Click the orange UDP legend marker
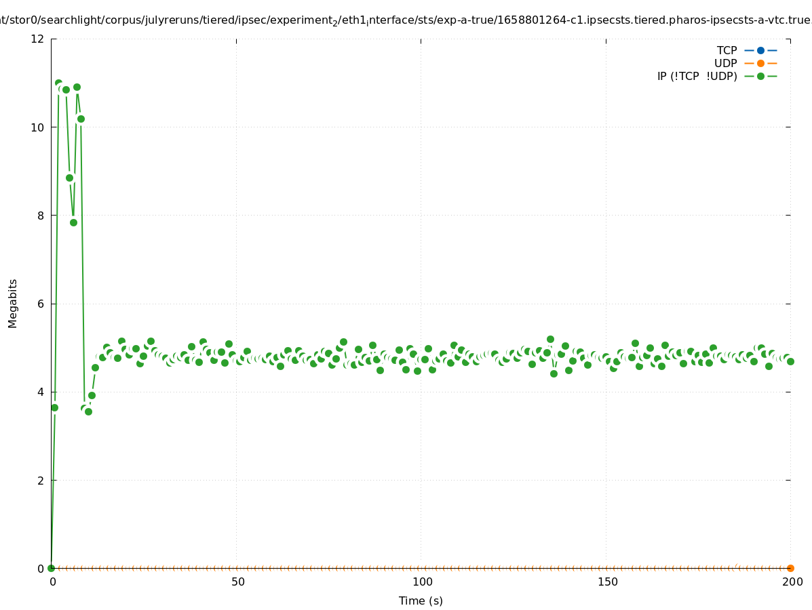Image resolution: width=812 pixels, height=610 pixels. 760,63
